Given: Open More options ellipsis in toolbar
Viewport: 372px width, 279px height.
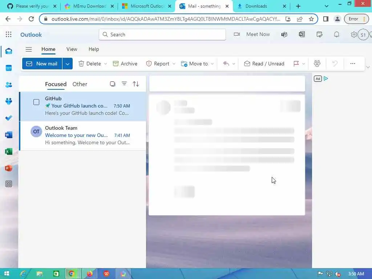Looking at the screenshot, I should [x=352, y=64].
